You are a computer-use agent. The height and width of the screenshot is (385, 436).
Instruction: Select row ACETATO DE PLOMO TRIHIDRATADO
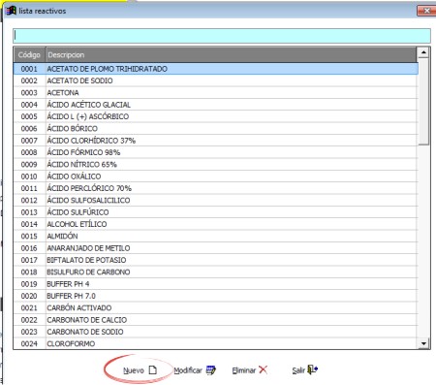click(215, 69)
